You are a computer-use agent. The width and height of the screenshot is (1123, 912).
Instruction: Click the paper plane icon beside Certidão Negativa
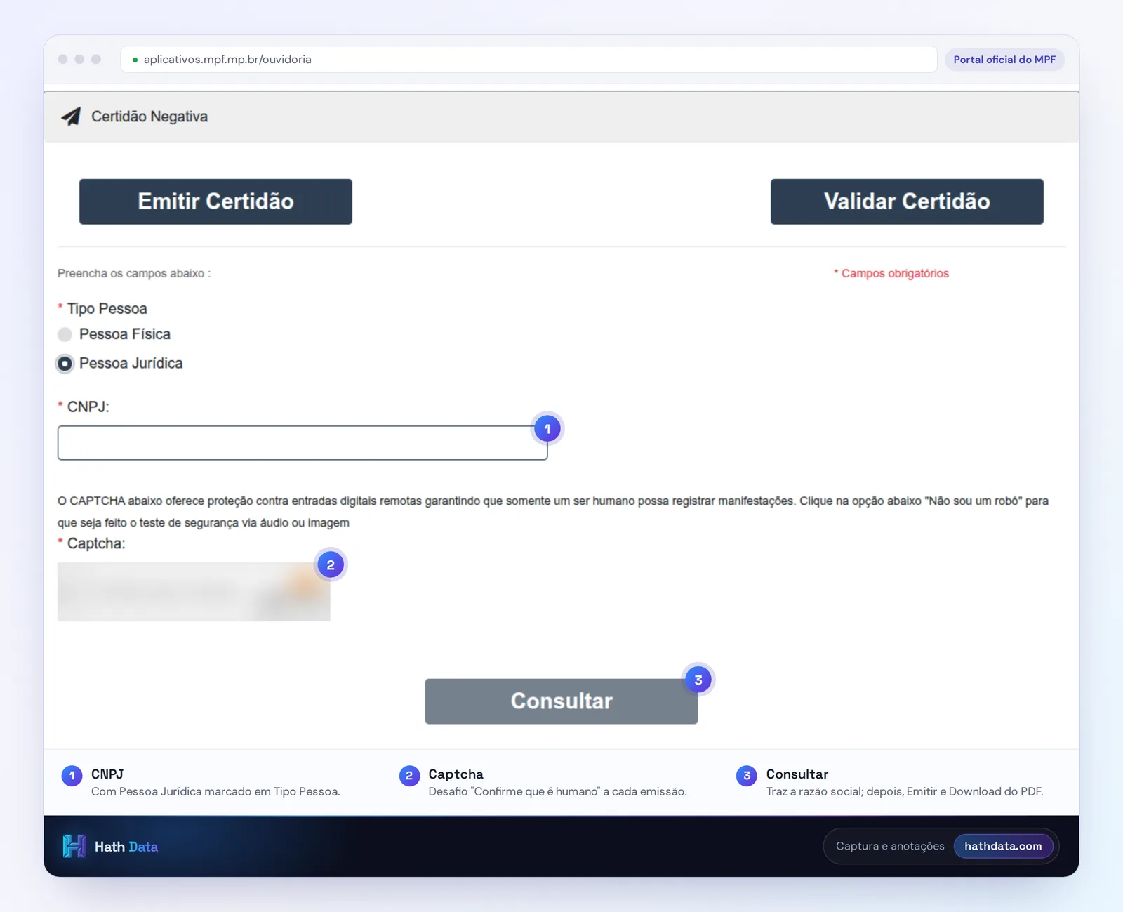[x=71, y=117]
